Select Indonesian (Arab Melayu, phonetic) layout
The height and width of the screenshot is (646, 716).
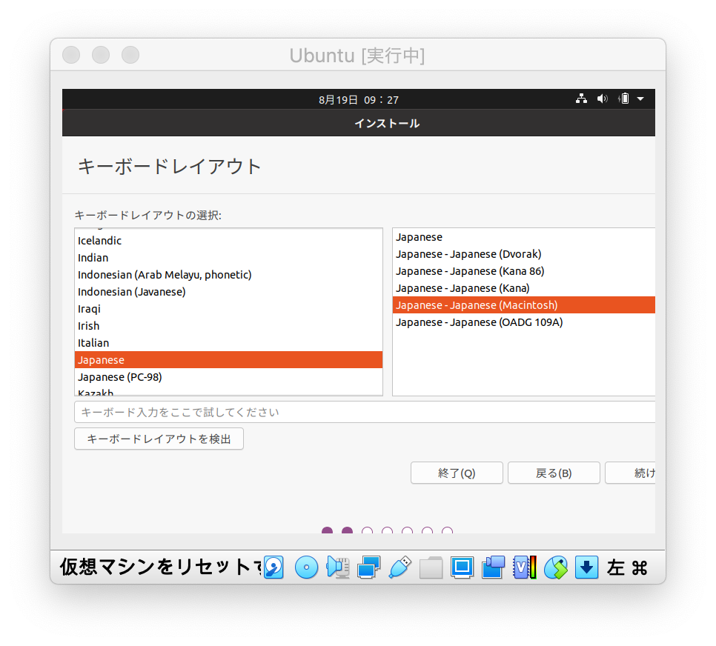pos(228,275)
